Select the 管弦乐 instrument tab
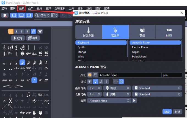This screenshot has width=187, height=118. click(x=115, y=32)
